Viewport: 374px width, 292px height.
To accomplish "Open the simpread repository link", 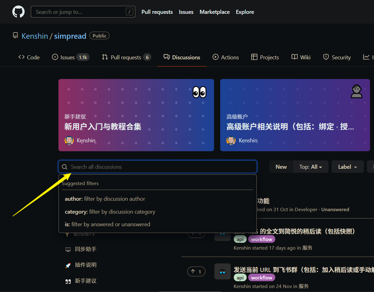I will [70, 36].
